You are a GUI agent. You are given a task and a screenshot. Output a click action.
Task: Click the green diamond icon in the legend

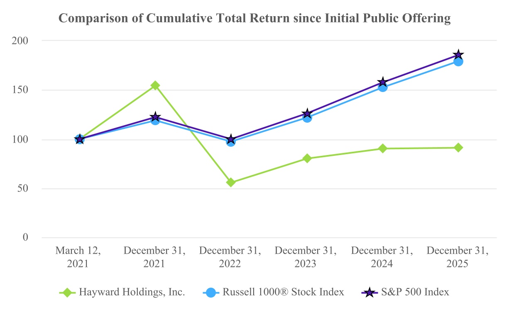(68, 292)
